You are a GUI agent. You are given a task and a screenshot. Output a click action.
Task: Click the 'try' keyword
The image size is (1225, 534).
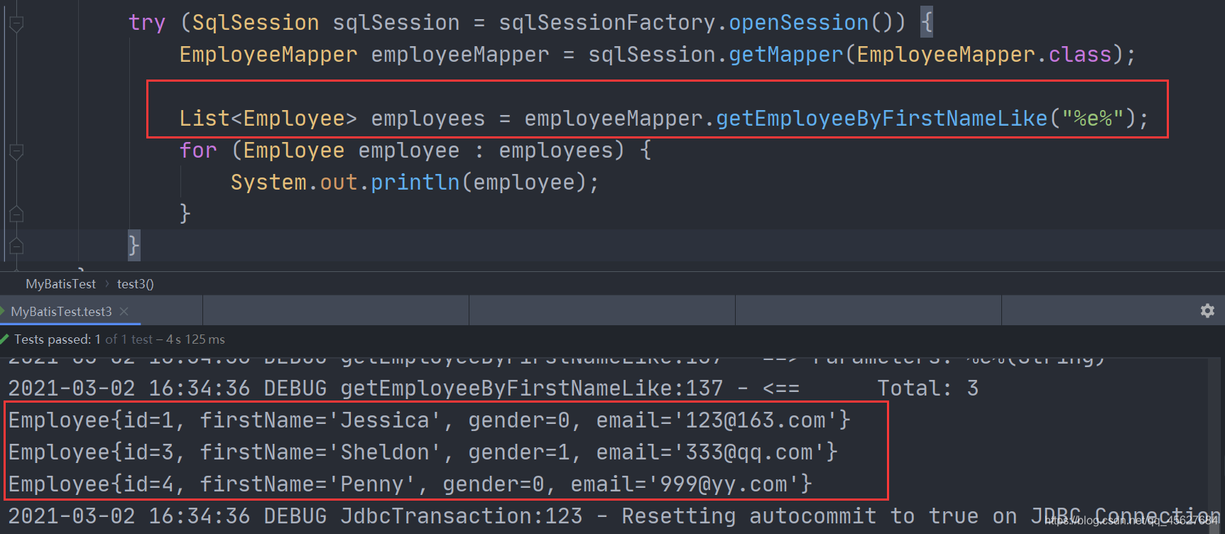click(x=147, y=23)
